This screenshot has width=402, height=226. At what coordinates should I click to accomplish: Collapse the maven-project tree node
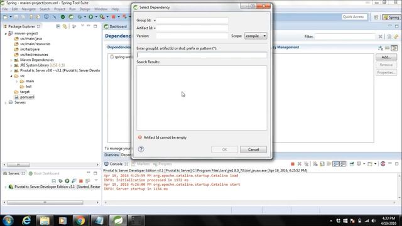(x=6, y=33)
